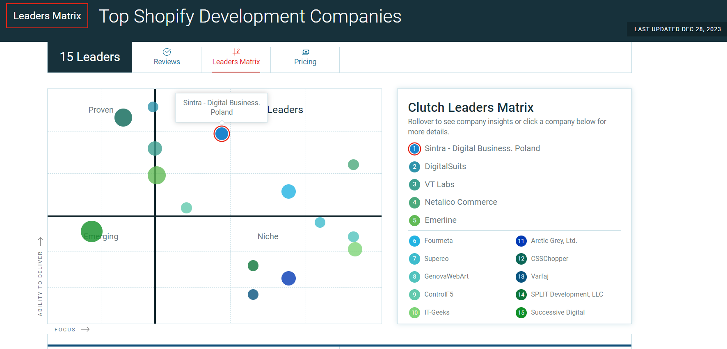
Task: Open the Fourmeta company link
Action: pyautogui.click(x=438, y=240)
